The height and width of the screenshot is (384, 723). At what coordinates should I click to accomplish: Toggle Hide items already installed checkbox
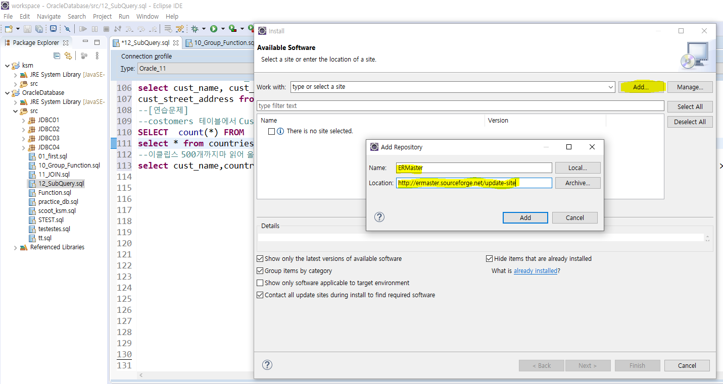(489, 258)
